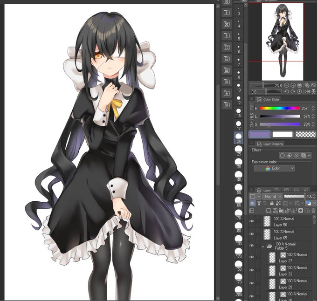Click the Tone dotted effect icon

[296, 155]
